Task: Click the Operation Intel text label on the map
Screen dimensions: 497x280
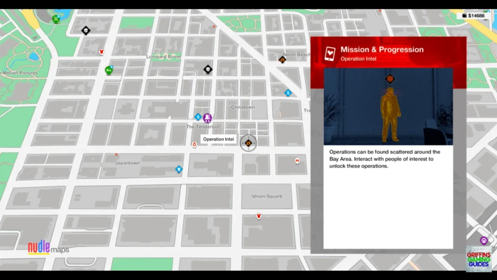Action: click(218, 139)
